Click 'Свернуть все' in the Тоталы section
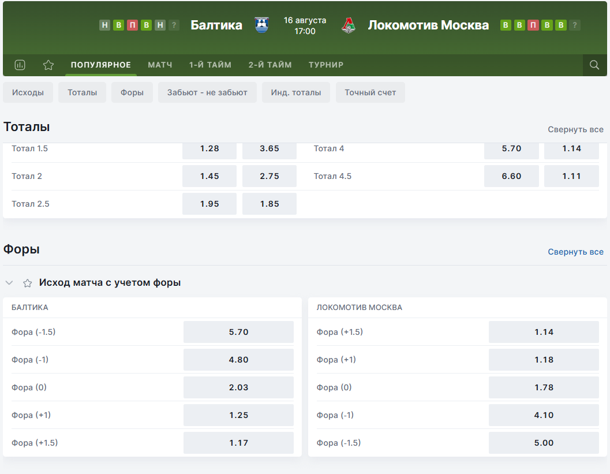610x474 pixels. (x=576, y=129)
